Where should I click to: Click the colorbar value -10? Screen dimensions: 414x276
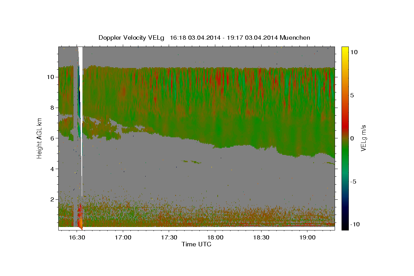(x=356, y=225)
